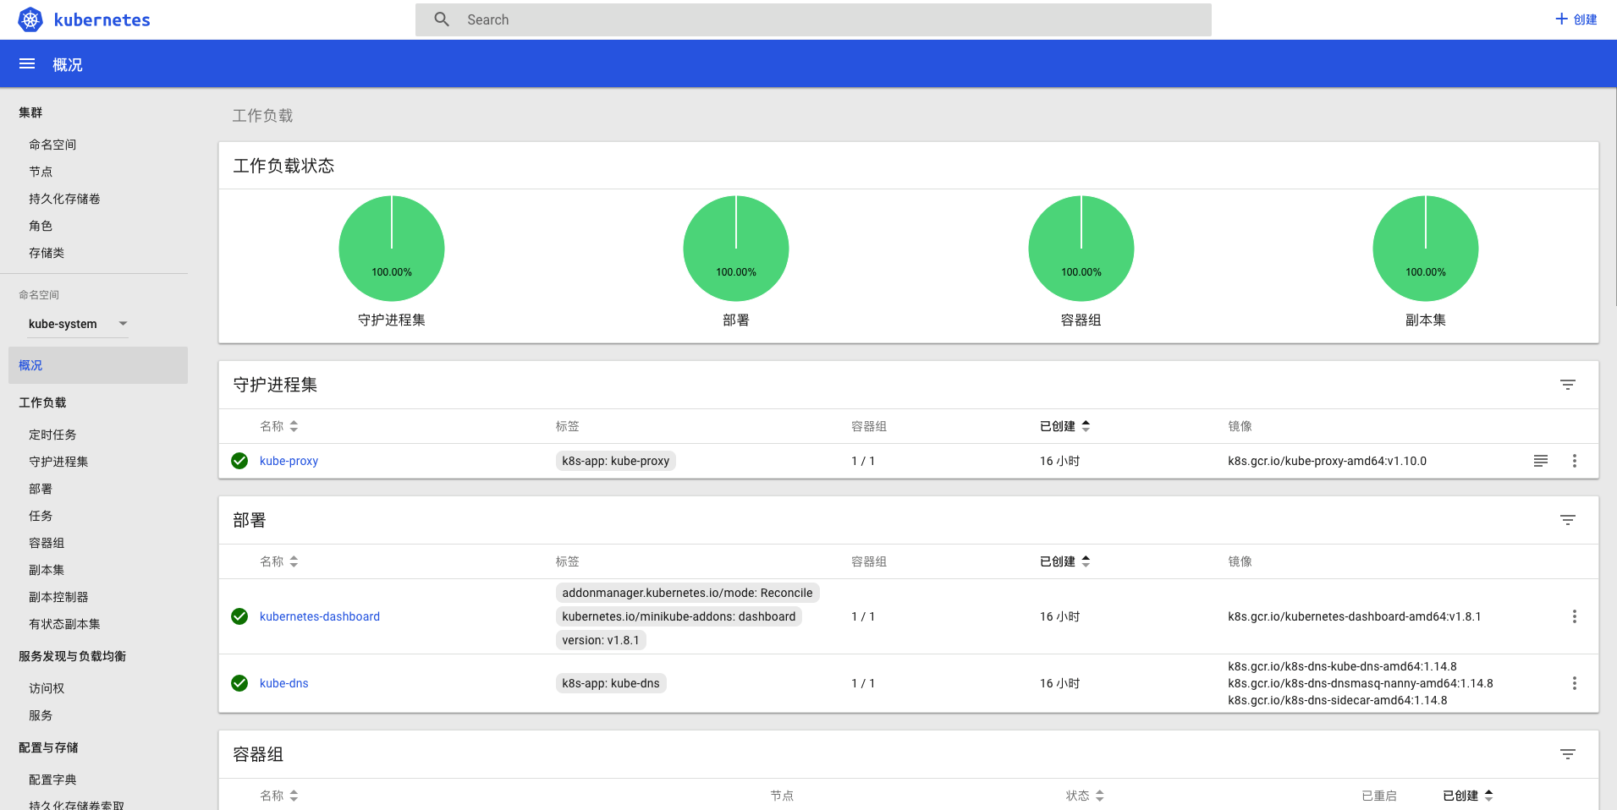Image resolution: width=1617 pixels, height=810 pixels.
Task: Click the search magnifier icon
Action: 442,19
